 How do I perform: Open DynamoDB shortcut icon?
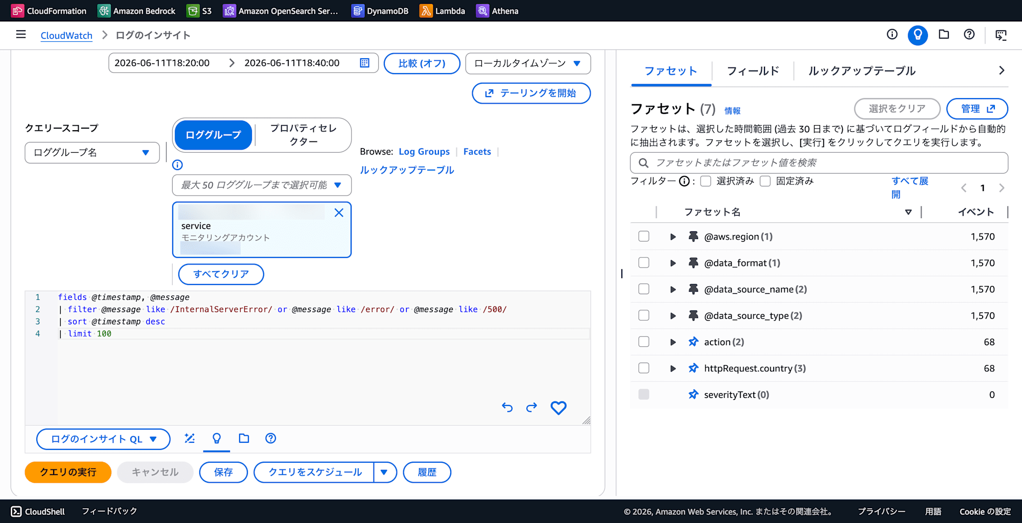358,11
